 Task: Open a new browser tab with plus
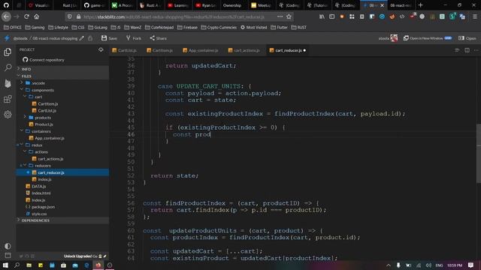(421, 5)
